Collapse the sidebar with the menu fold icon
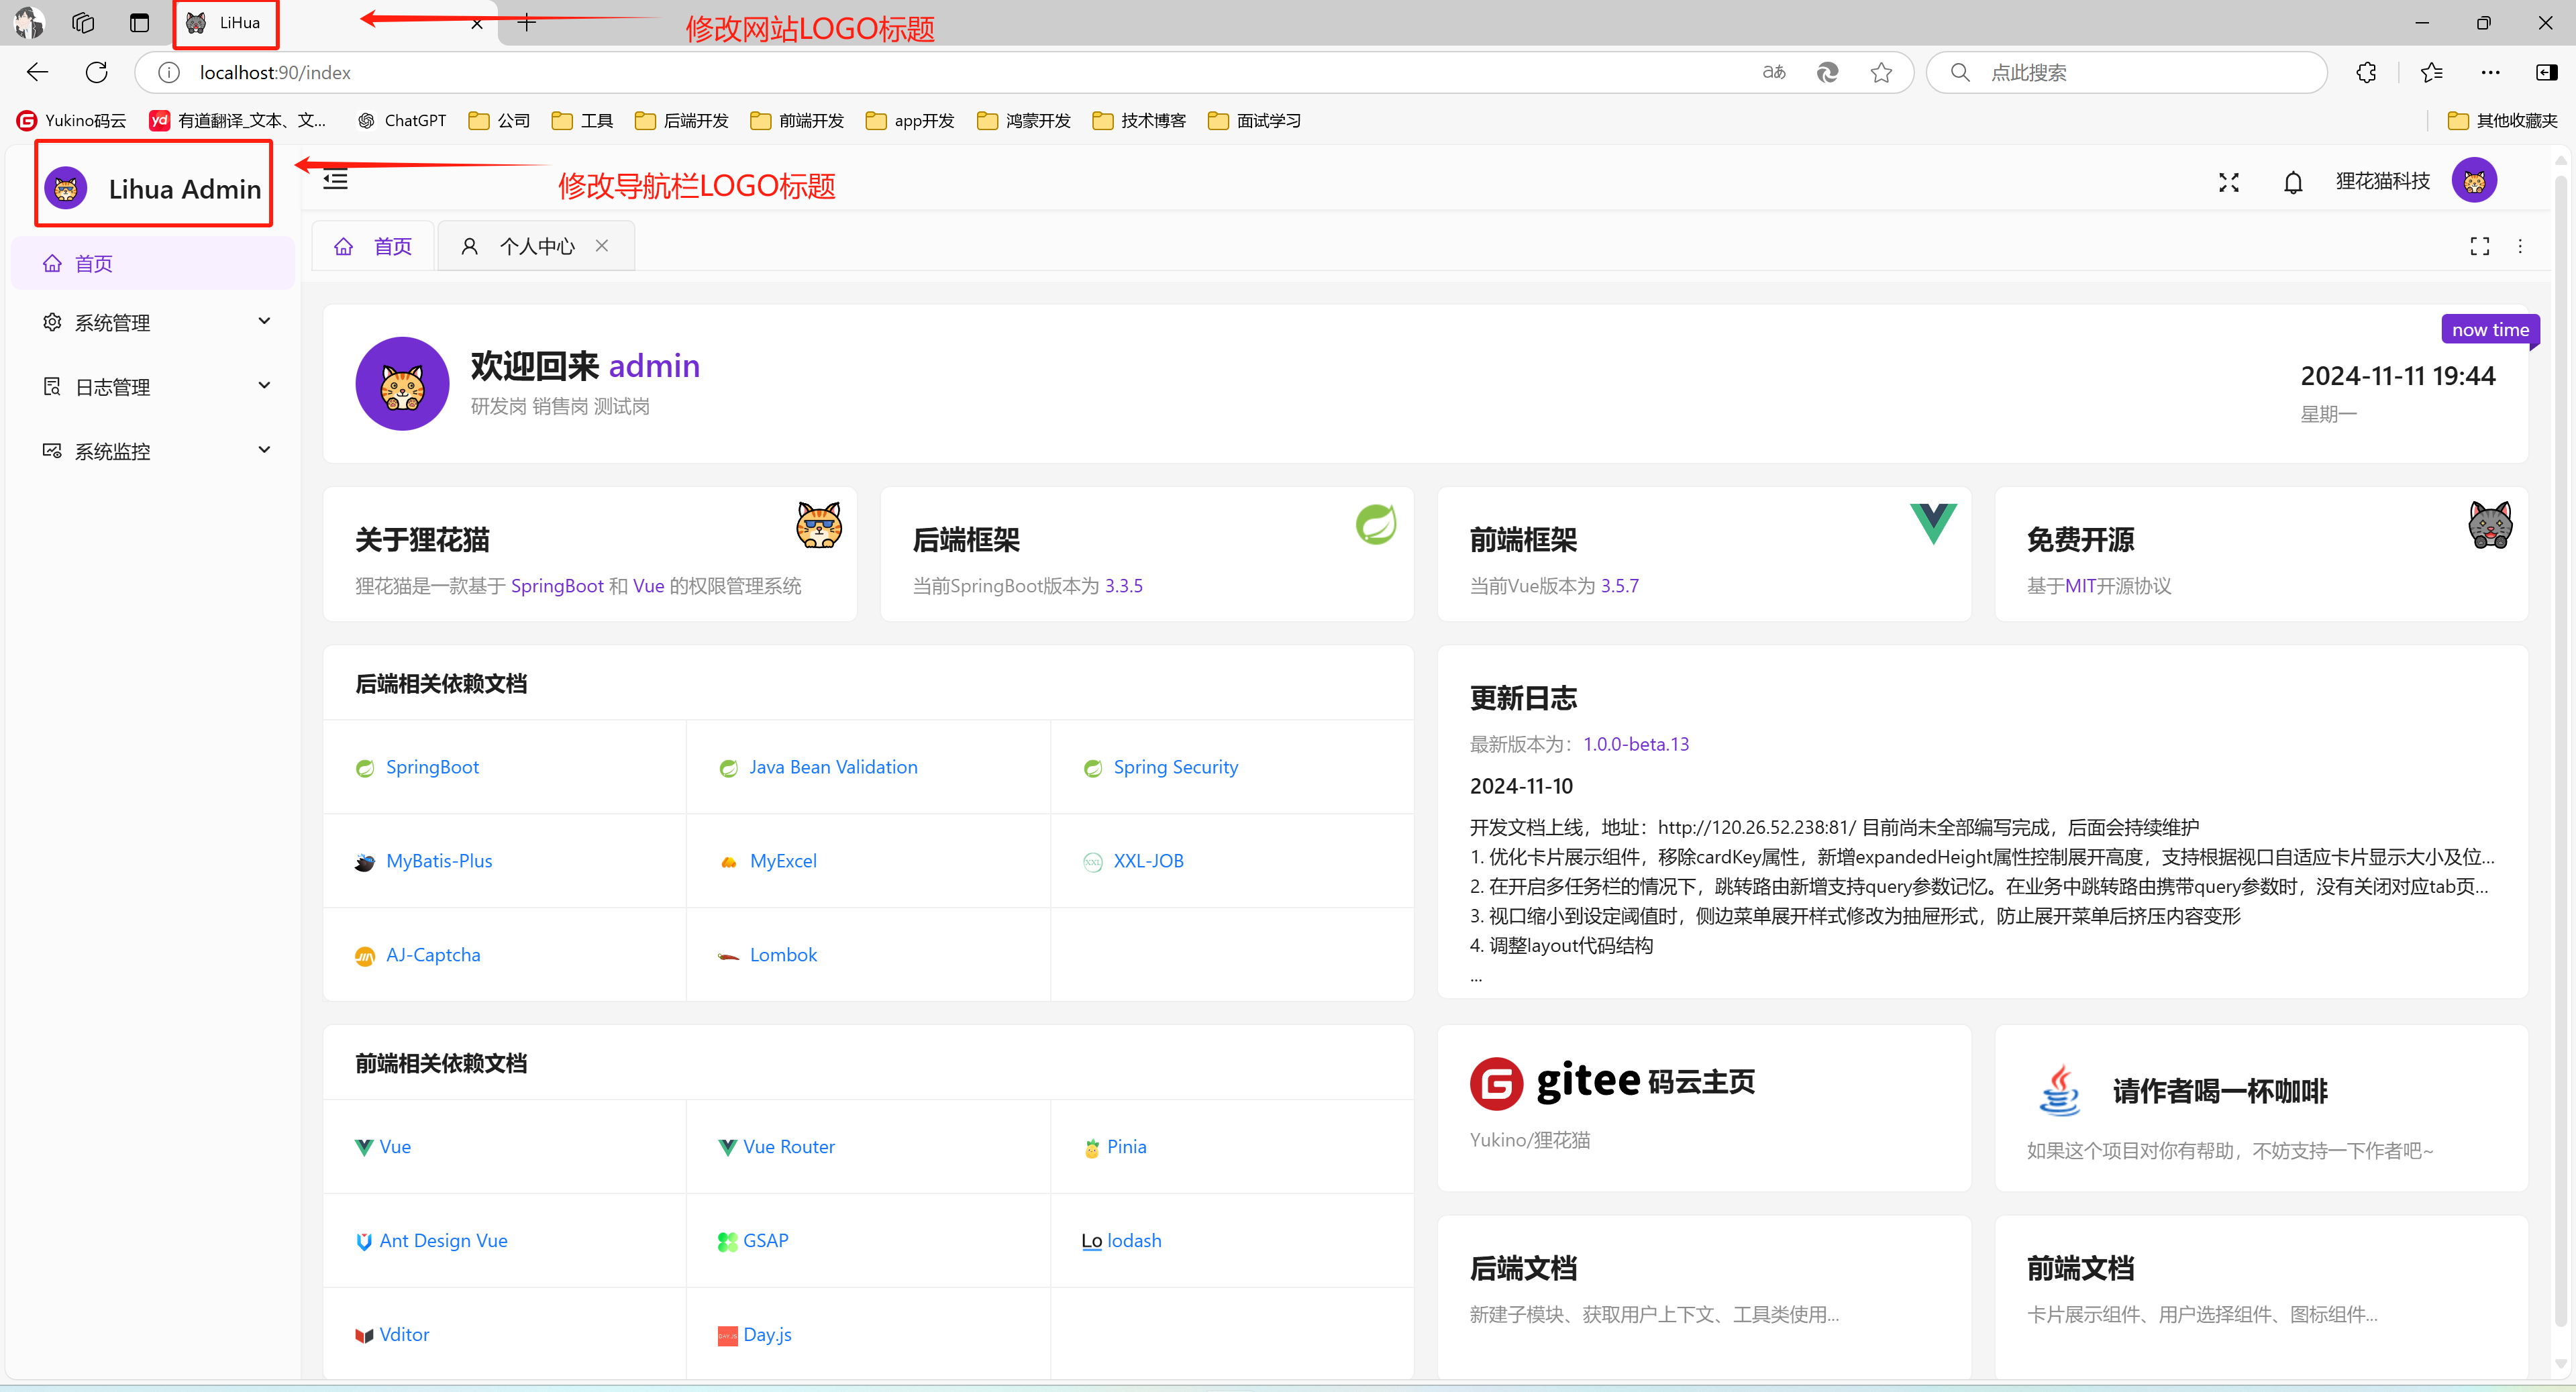Image resolution: width=2576 pixels, height=1392 pixels. (335, 181)
